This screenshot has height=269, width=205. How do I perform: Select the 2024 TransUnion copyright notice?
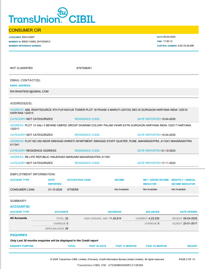[107, 260]
